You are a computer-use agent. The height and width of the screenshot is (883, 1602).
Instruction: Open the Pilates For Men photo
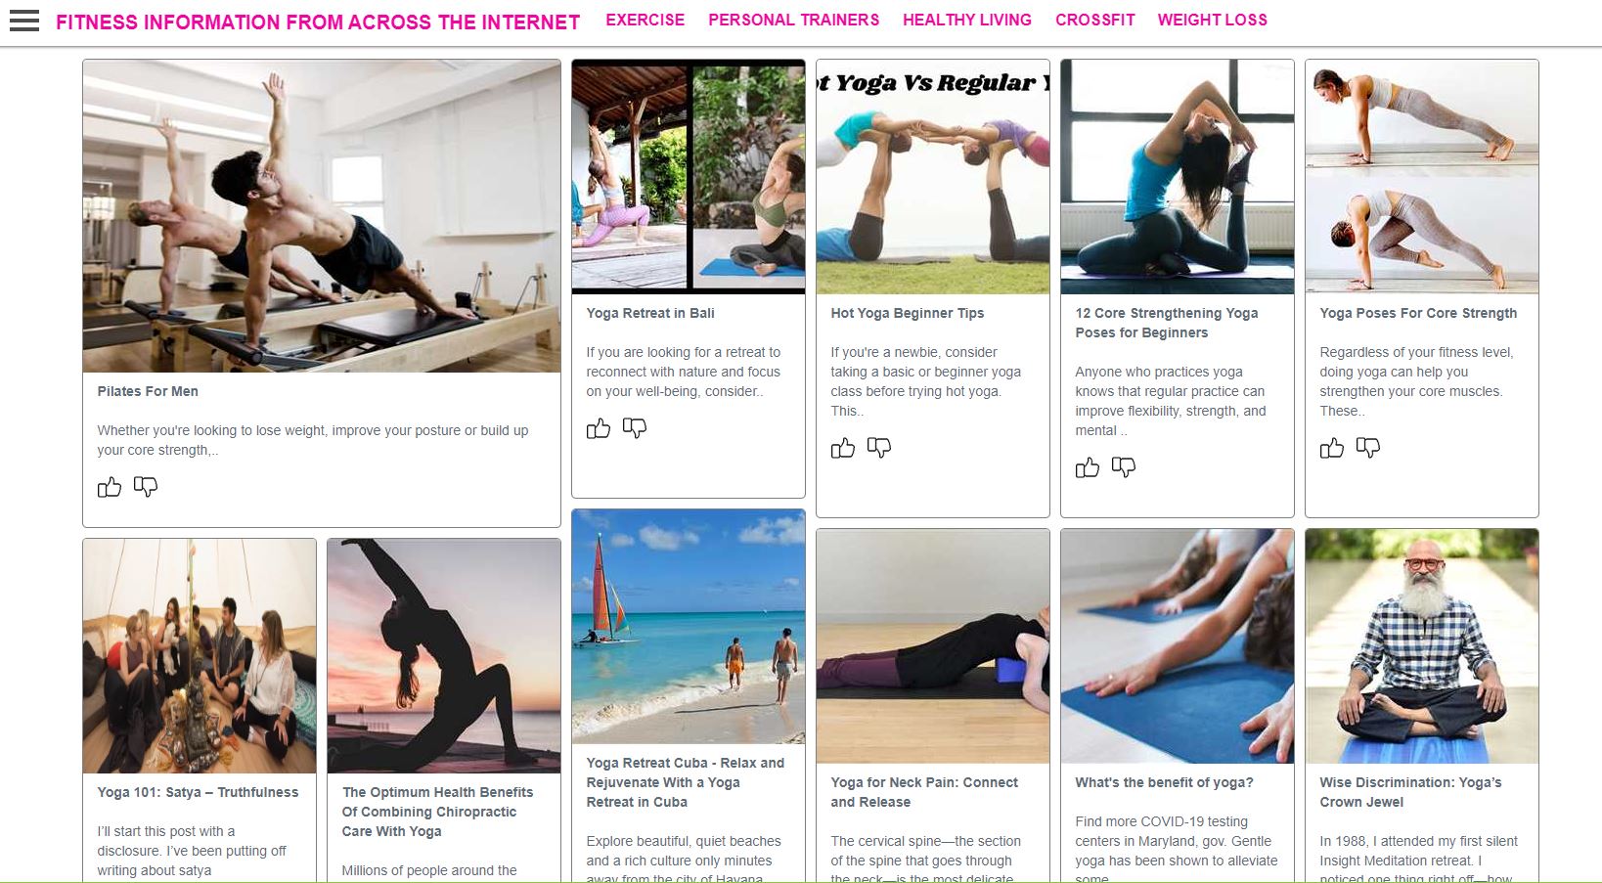(x=322, y=216)
